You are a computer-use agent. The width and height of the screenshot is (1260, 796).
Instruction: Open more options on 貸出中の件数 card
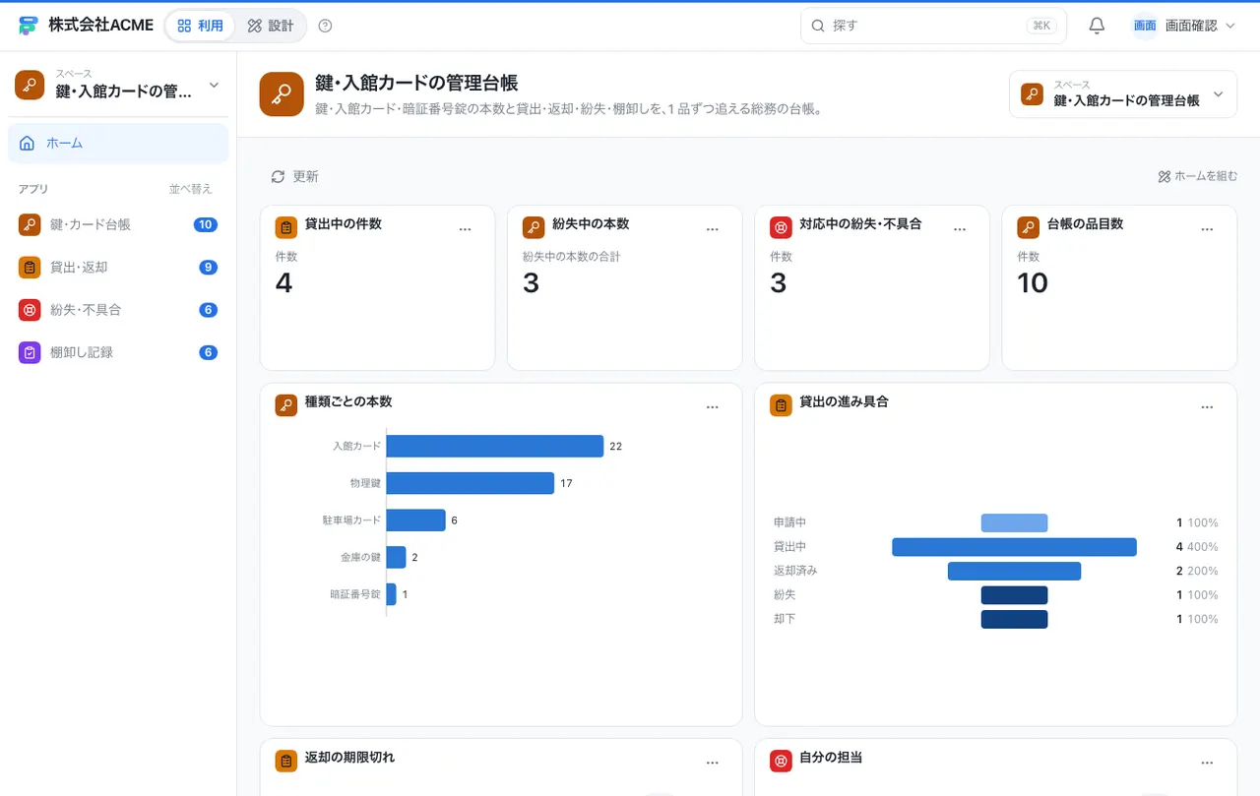(x=466, y=229)
